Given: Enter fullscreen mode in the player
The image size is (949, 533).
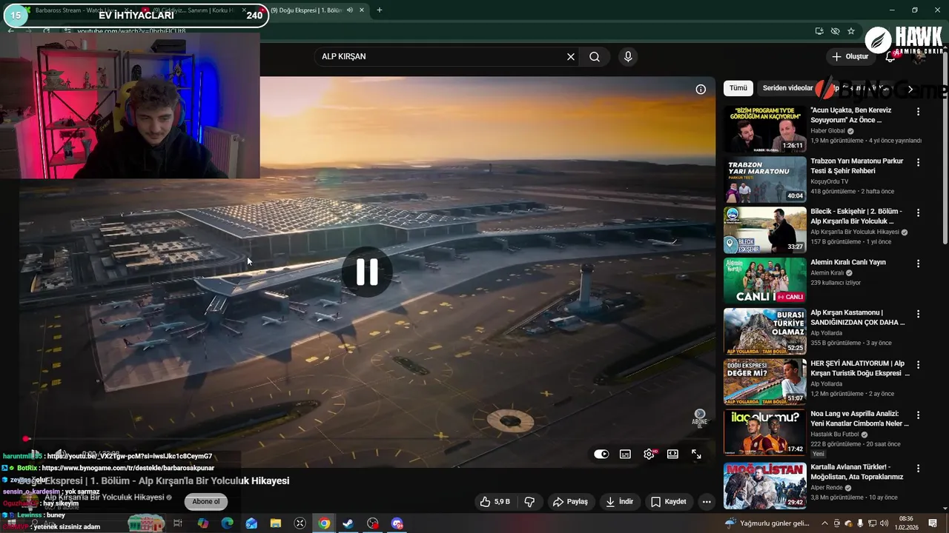Looking at the screenshot, I should coord(696,455).
